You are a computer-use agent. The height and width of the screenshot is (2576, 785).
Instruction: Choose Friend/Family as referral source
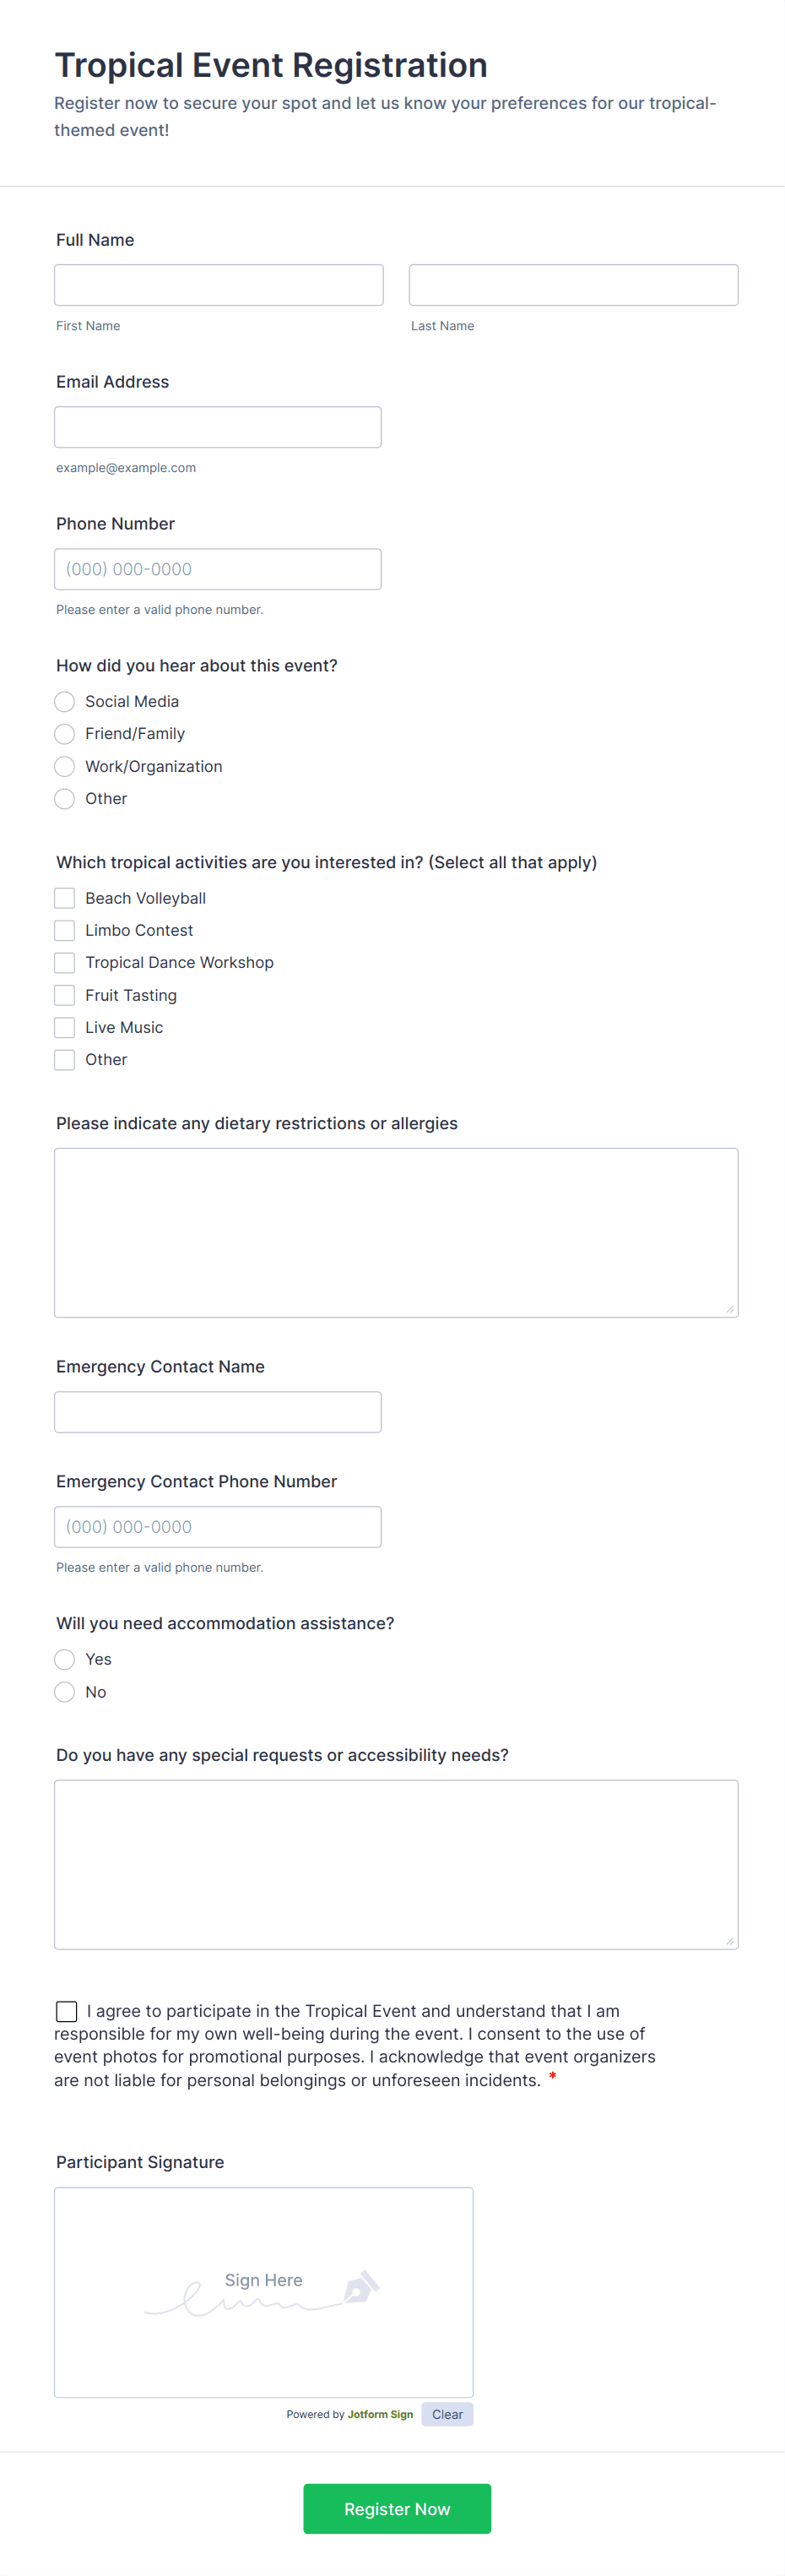click(64, 733)
